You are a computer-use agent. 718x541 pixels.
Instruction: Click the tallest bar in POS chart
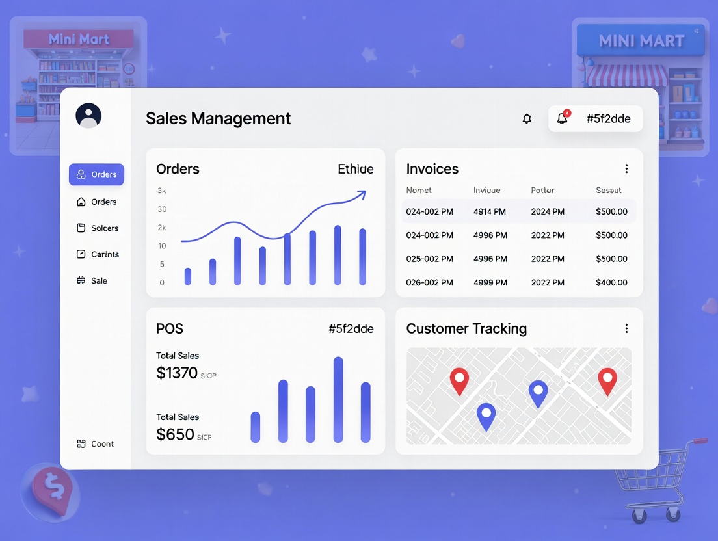coord(338,399)
